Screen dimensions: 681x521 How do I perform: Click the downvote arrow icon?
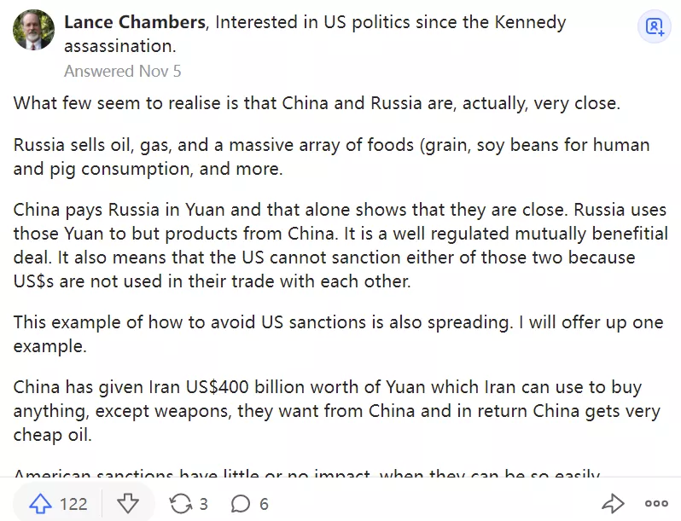127,504
